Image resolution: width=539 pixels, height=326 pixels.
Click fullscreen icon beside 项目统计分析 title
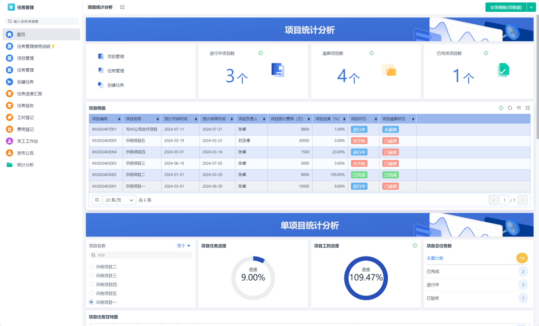(x=122, y=7)
